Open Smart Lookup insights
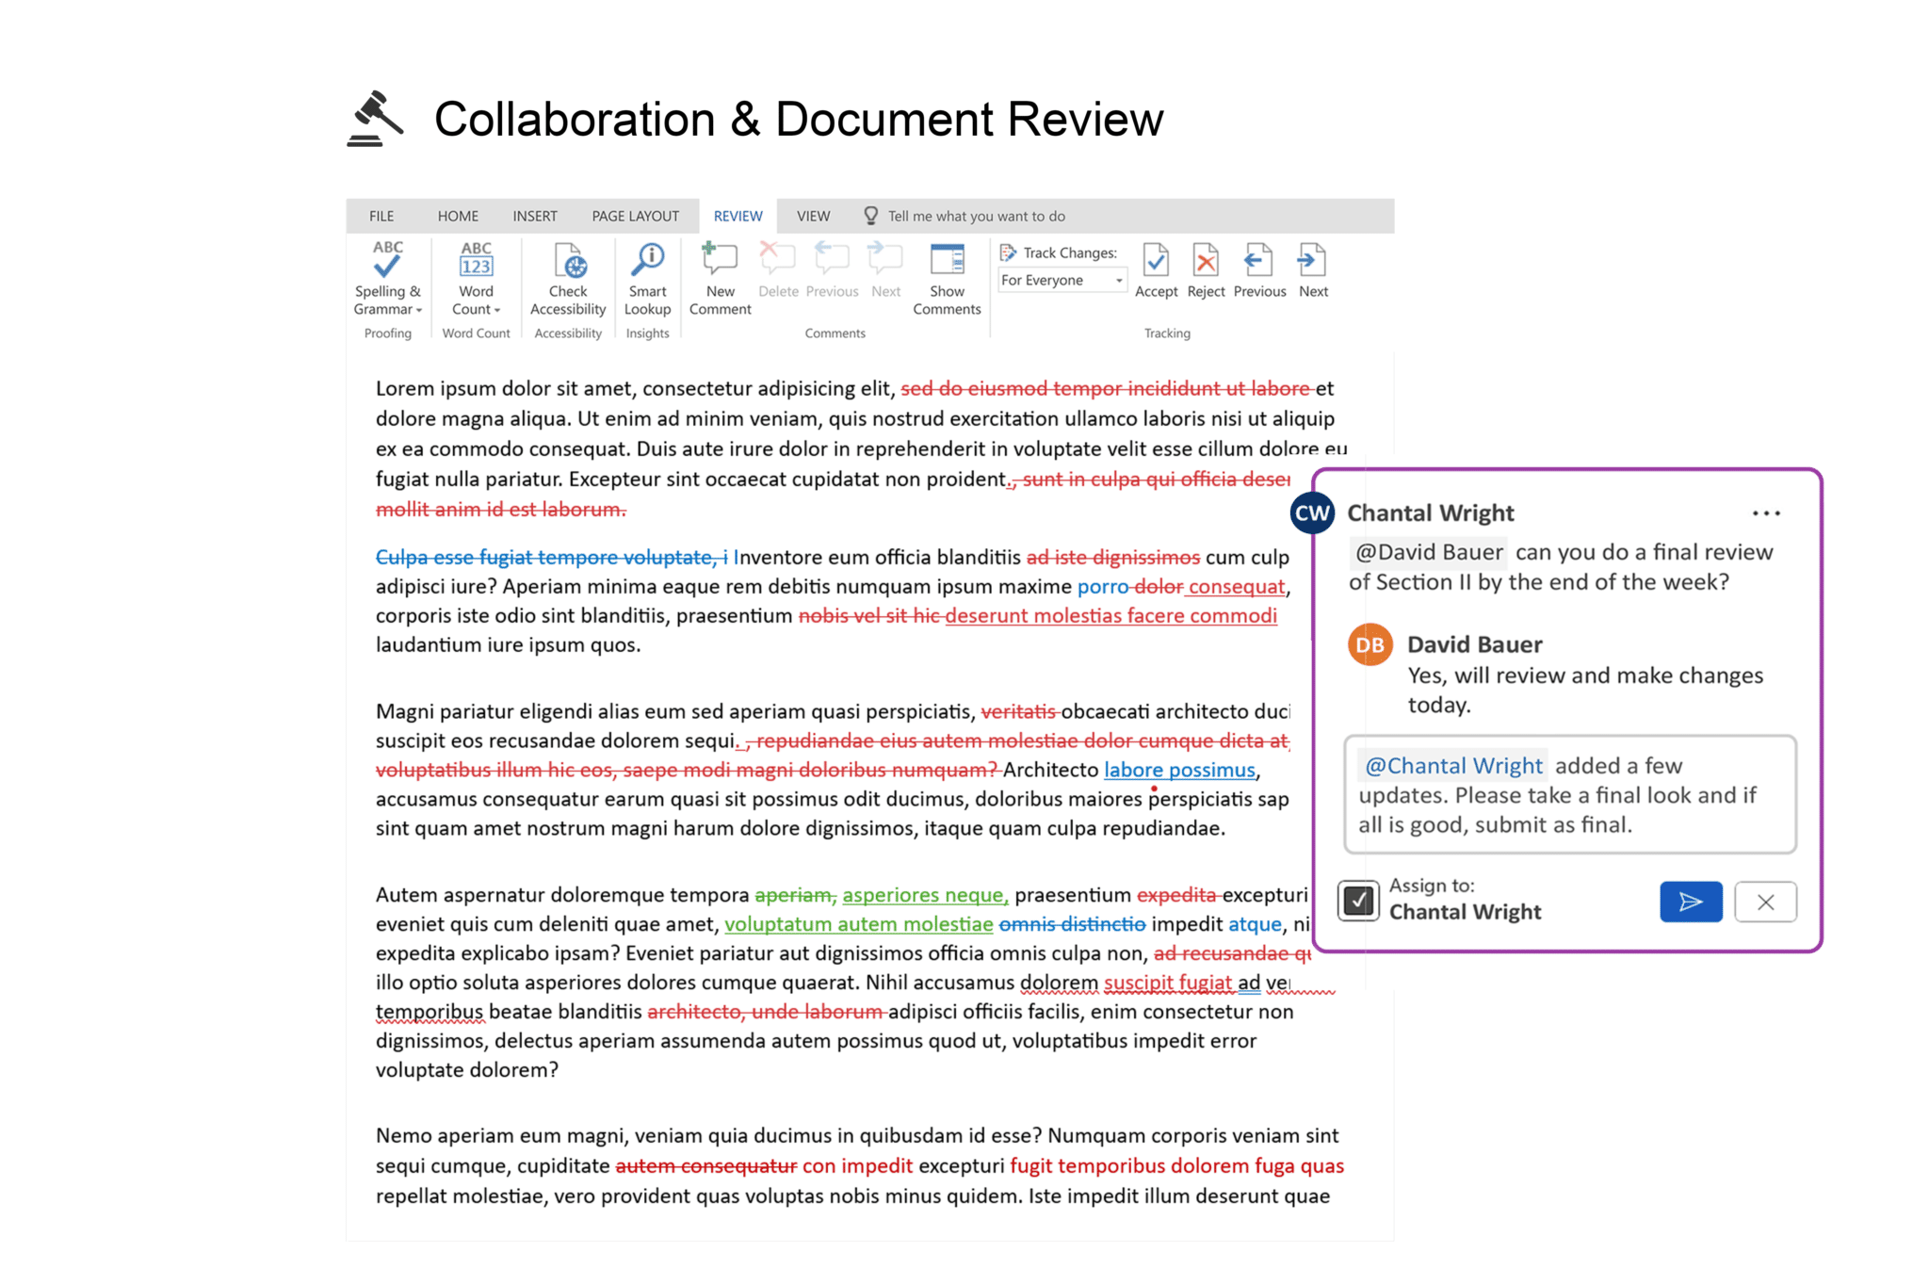 coord(646,276)
